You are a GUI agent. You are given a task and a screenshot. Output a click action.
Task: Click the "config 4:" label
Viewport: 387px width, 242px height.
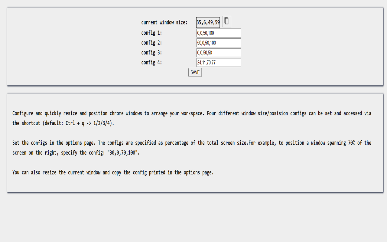pos(151,63)
